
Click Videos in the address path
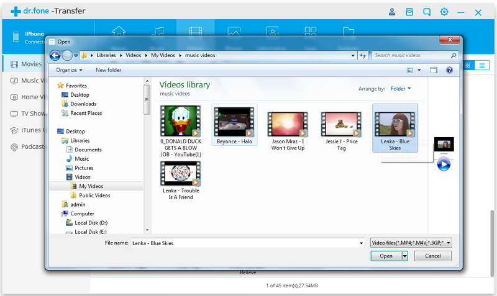[133, 55]
